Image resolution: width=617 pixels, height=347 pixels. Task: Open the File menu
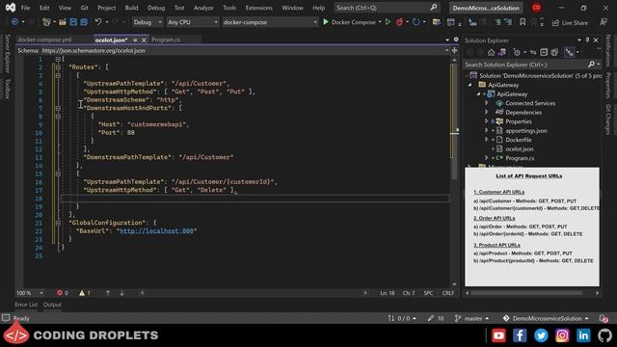click(26, 8)
